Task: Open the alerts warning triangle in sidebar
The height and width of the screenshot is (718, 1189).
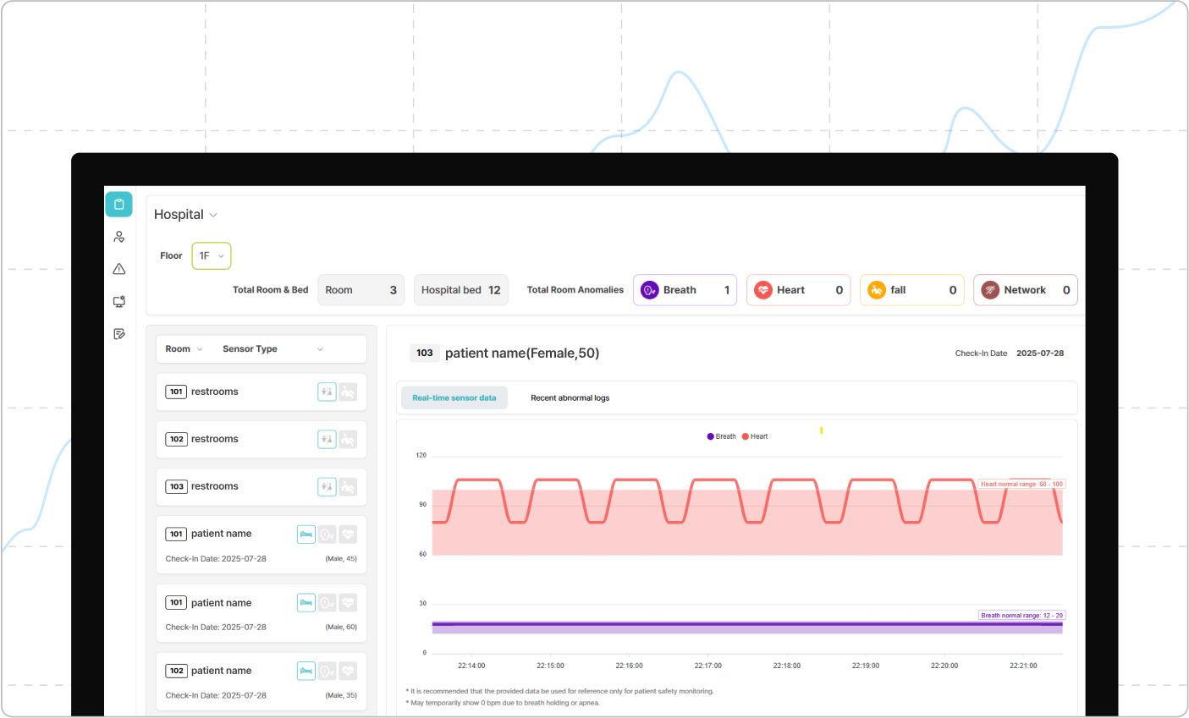Action: 118,268
